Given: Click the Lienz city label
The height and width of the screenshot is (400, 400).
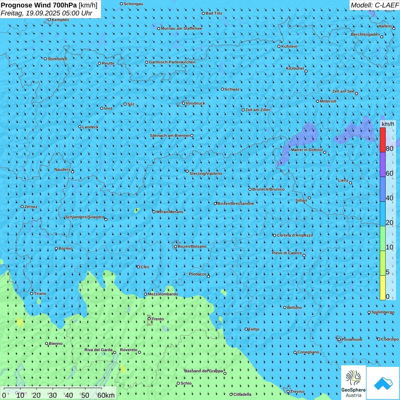Looking at the screenshot, I should pyautogui.click(x=343, y=180).
